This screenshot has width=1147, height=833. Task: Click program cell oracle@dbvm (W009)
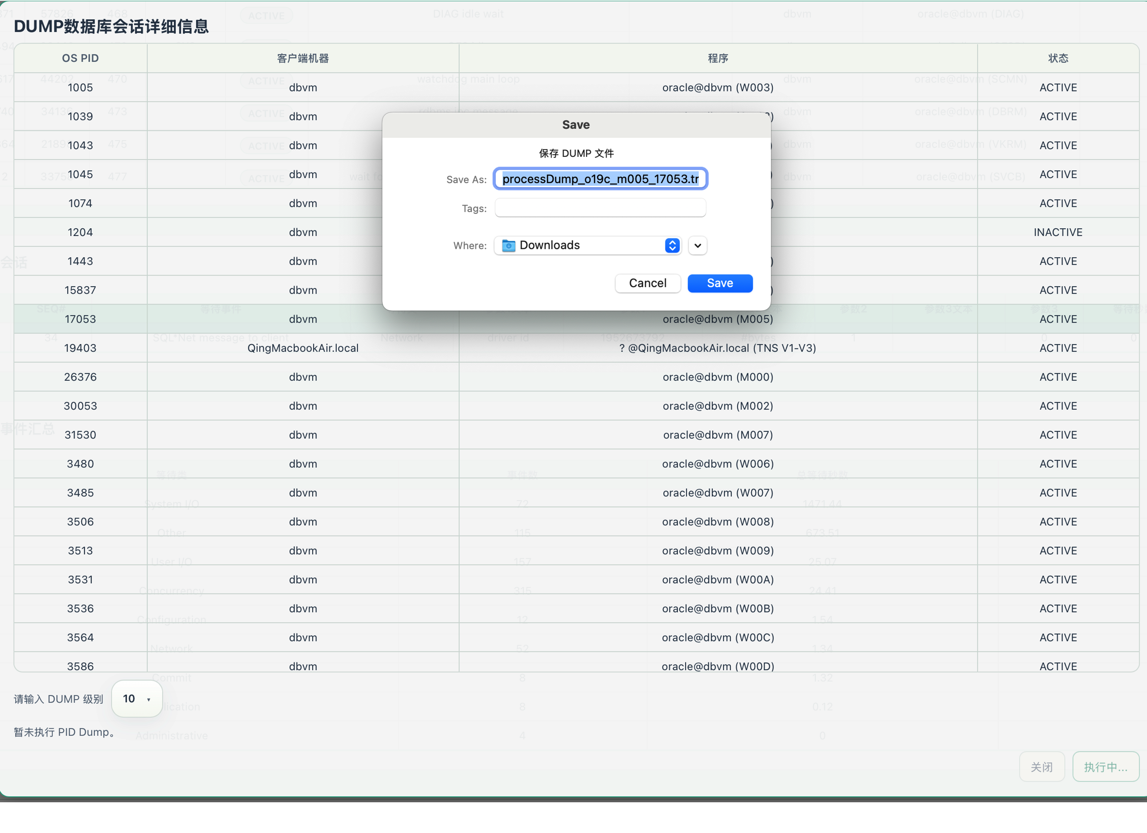click(718, 550)
